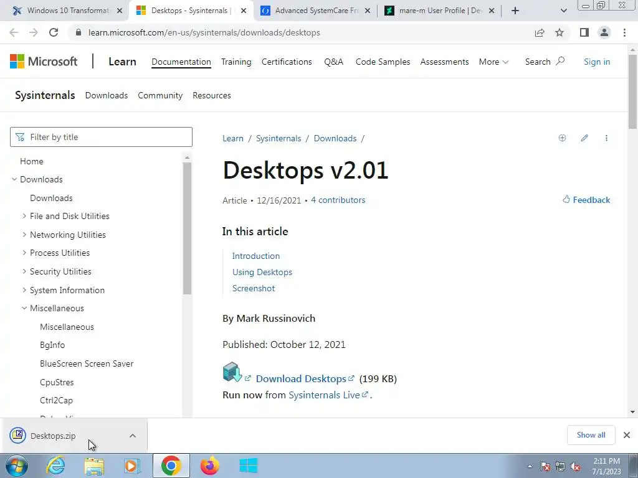
Task: Open Assessments in navigation
Action: point(444,62)
